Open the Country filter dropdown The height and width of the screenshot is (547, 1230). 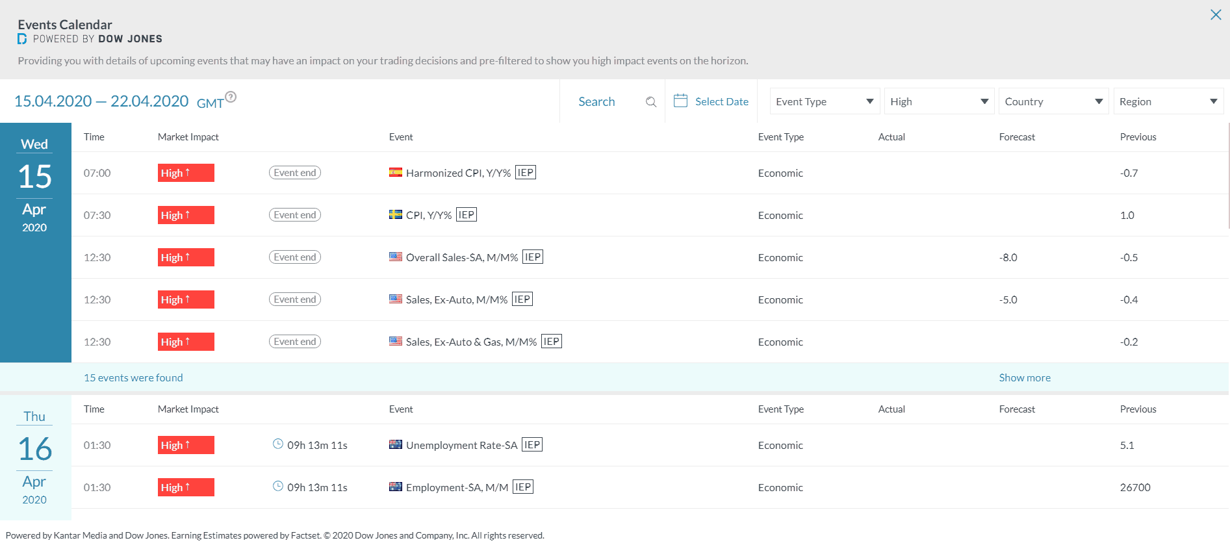[x=1053, y=101]
